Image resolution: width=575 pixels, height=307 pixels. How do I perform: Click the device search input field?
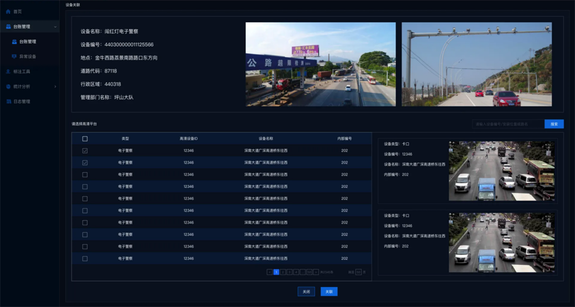[x=507, y=124]
